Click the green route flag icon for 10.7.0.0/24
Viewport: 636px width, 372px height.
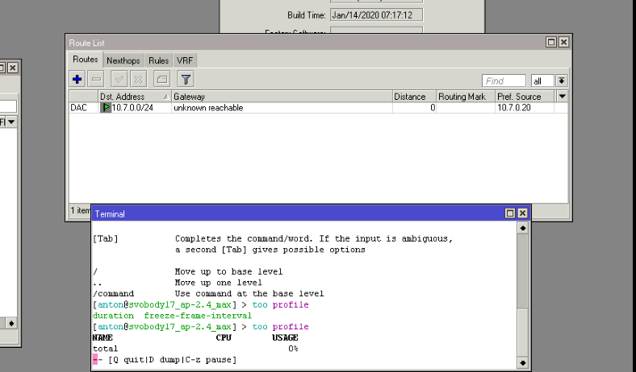[106, 108]
